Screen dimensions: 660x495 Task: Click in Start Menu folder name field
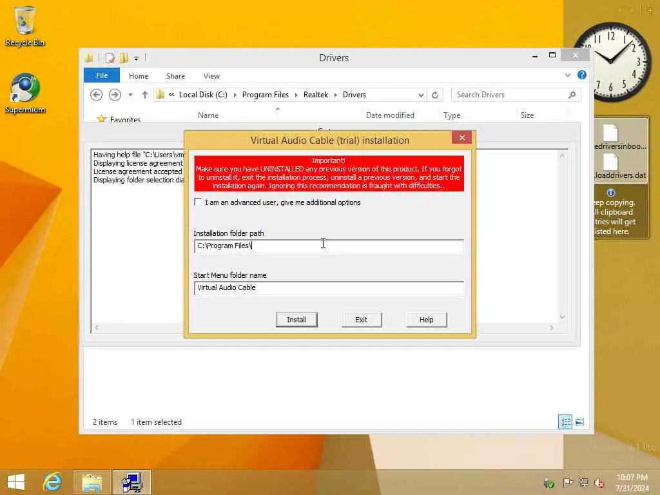tap(329, 288)
